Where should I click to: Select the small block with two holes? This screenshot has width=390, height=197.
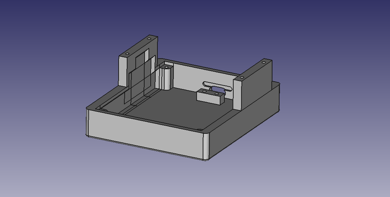(x=210, y=97)
